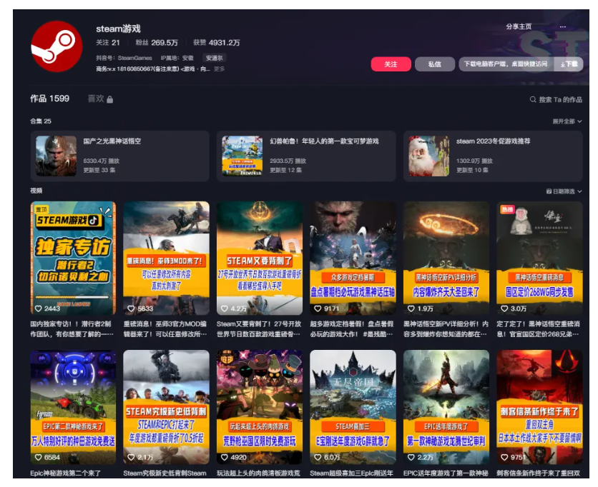Expand 展开全部 to show all collections
Screen dimensions: 598x487
[564, 121]
